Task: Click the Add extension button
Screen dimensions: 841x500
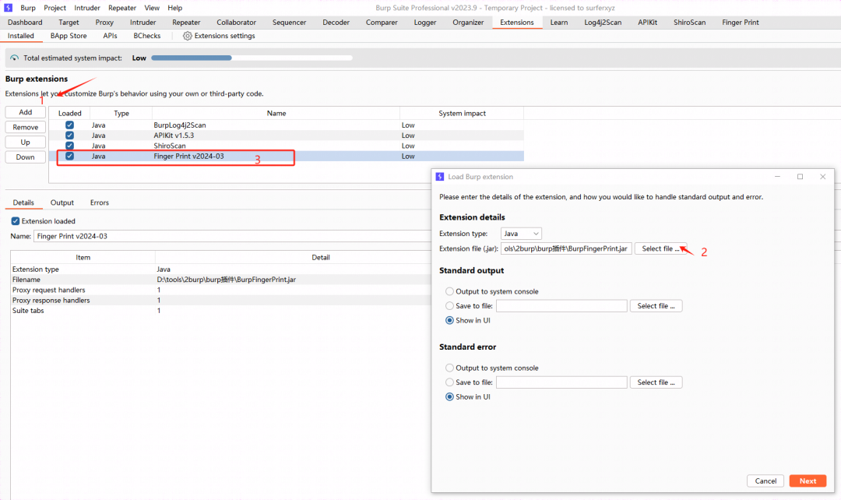Action: click(25, 112)
